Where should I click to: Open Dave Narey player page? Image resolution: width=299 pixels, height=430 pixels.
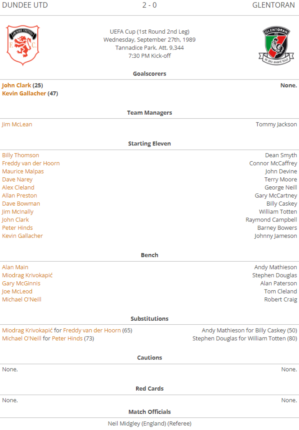[x=17, y=180]
